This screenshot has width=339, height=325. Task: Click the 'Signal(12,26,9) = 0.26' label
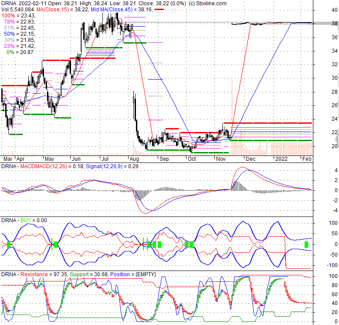112,166
